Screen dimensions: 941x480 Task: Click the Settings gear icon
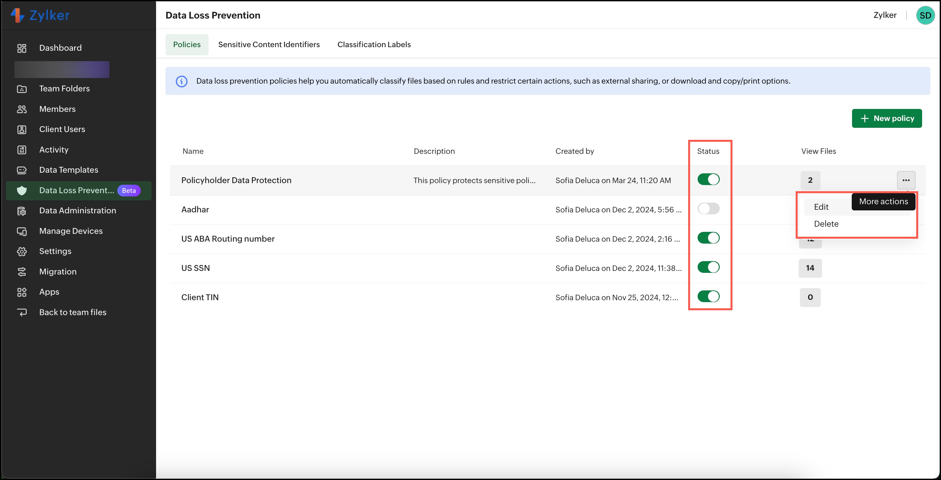click(x=22, y=251)
